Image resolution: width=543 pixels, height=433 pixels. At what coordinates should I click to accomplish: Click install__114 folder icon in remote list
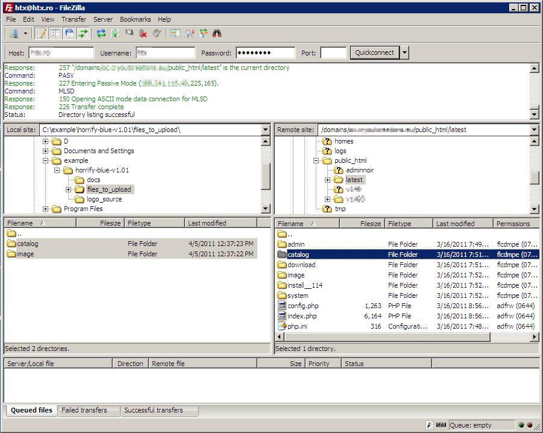click(x=282, y=285)
